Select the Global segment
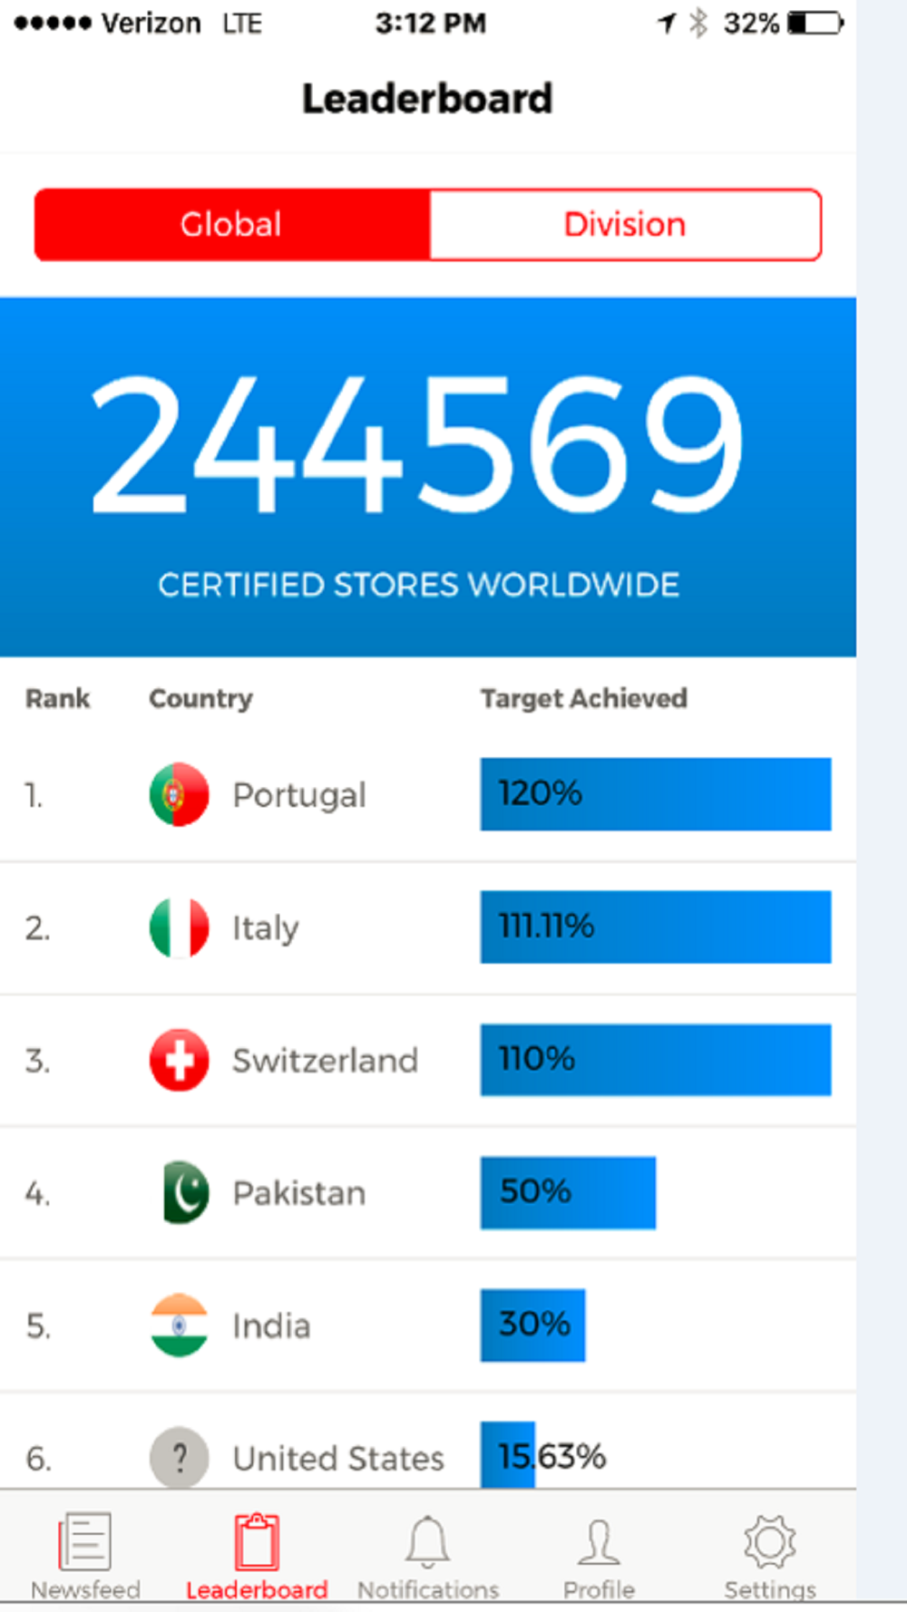Viewport: 907px width, 1612px height. tap(231, 225)
